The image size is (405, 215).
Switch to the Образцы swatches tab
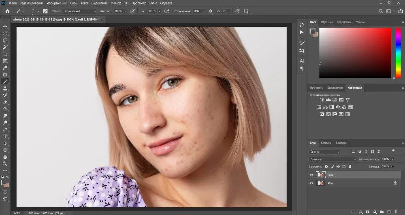327,22
